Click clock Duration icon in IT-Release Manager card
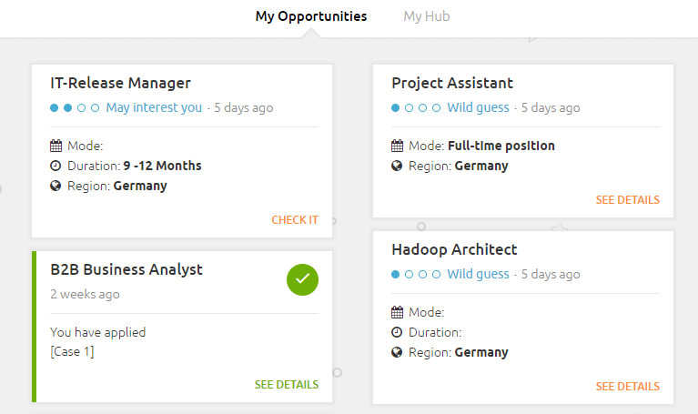Screen dimensions: 698x414 [x=56, y=166]
